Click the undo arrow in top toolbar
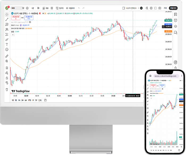Image resolution: width=186 pixels, height=155 pixels. point(79,8)
